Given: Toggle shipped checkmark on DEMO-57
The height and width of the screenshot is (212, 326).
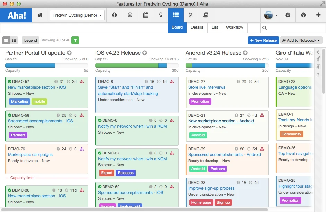Looking at the screenshot, I should 10,82.
